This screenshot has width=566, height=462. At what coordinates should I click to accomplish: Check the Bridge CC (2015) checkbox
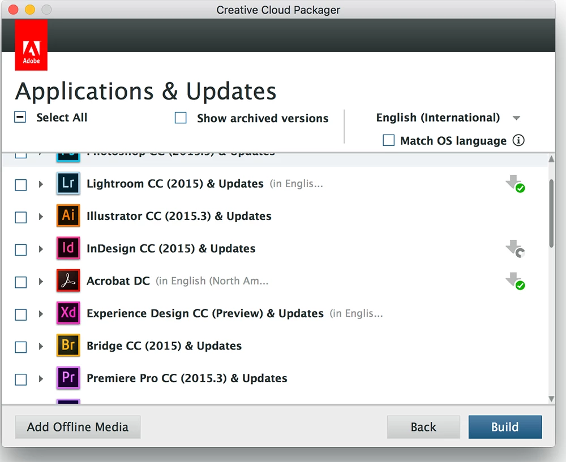(20, 347)
